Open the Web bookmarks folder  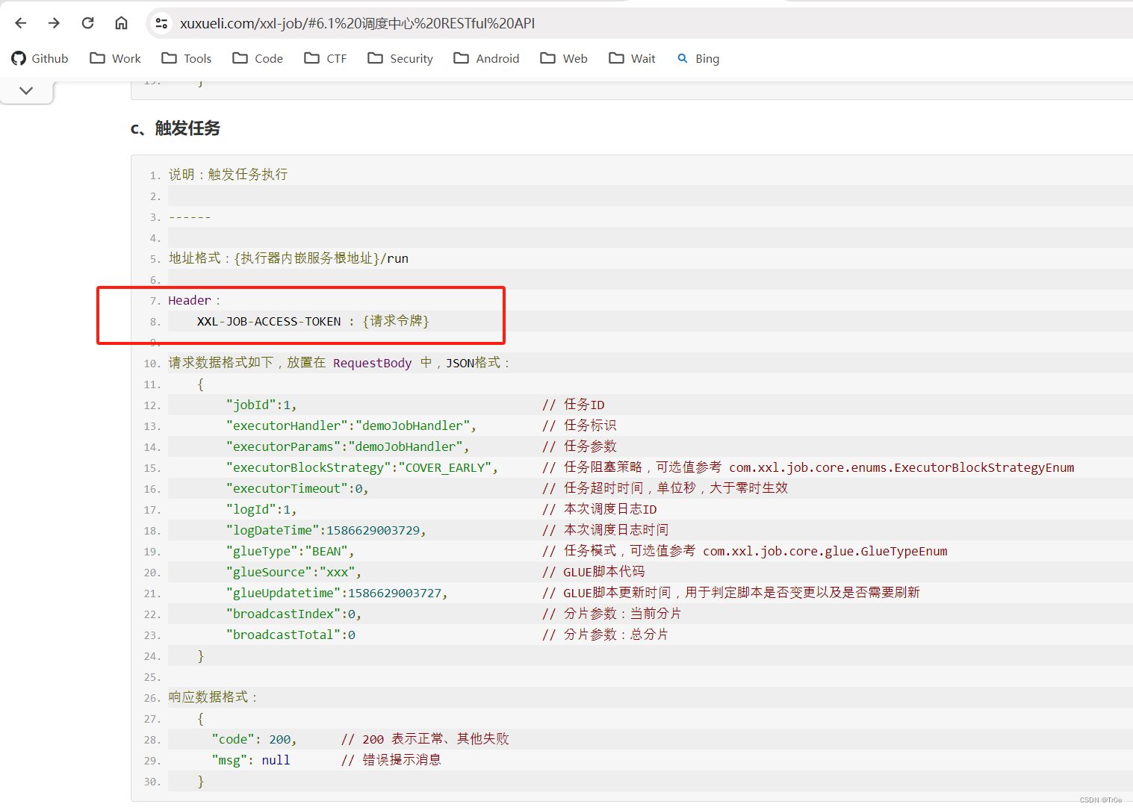point(564,58)
